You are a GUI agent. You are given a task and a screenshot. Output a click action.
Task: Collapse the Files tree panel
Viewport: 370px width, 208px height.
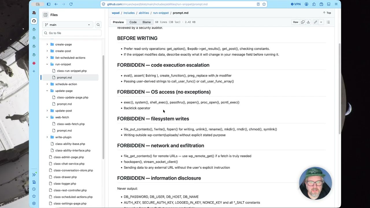(x=45, y=15)
